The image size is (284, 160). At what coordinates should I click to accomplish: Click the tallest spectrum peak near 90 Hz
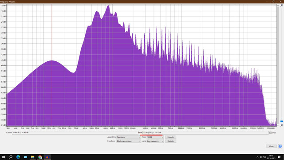tap(108, 6)
